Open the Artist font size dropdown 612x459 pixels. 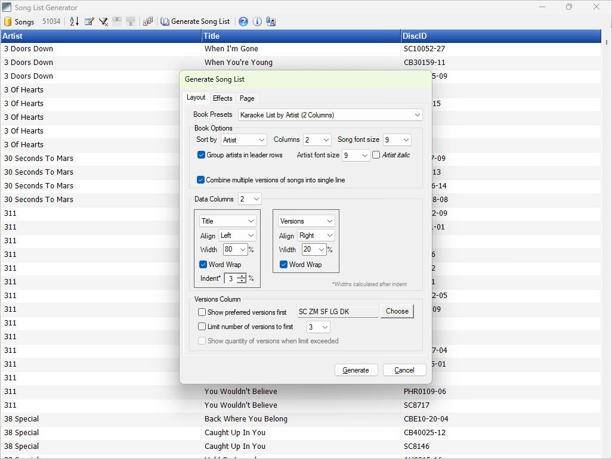(356, 155)
